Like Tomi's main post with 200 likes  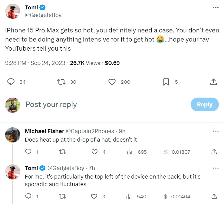pyautogui.click(x=112, y=82)
